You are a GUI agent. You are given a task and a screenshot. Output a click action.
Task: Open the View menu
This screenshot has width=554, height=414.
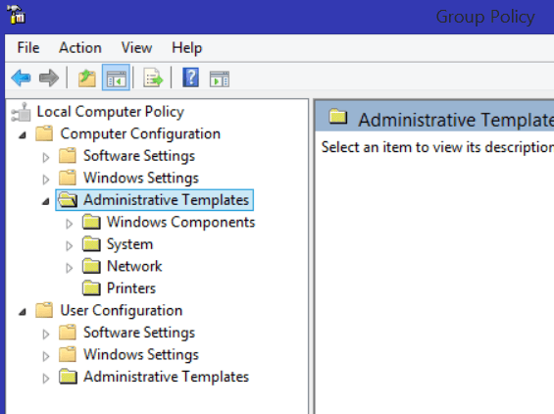136,48
